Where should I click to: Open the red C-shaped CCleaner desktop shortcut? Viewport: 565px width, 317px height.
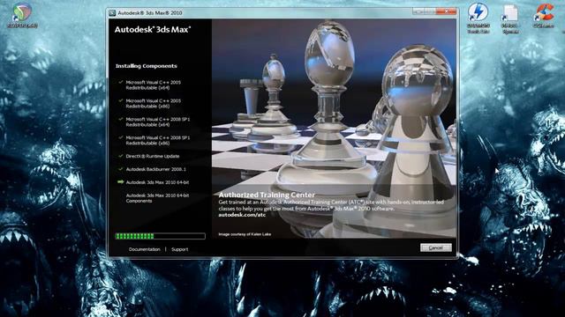pyautogui.click(x=544, y=16)
